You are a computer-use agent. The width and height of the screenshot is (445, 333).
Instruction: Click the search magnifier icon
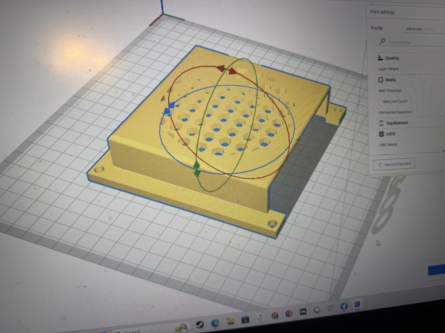coord(382,41)
